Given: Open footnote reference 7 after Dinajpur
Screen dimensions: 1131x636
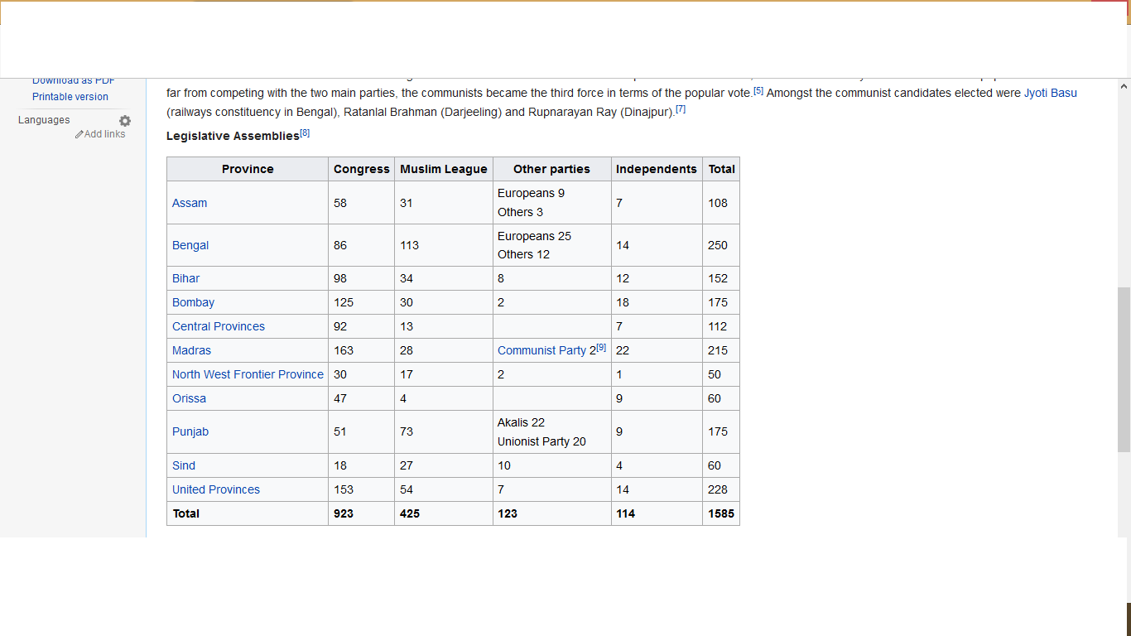Looking at the screenshot, I should (681, 108).
